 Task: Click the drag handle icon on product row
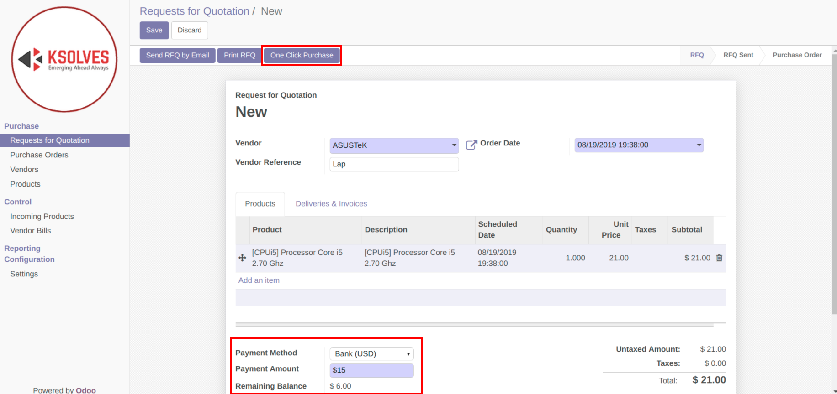pos(243,258)
